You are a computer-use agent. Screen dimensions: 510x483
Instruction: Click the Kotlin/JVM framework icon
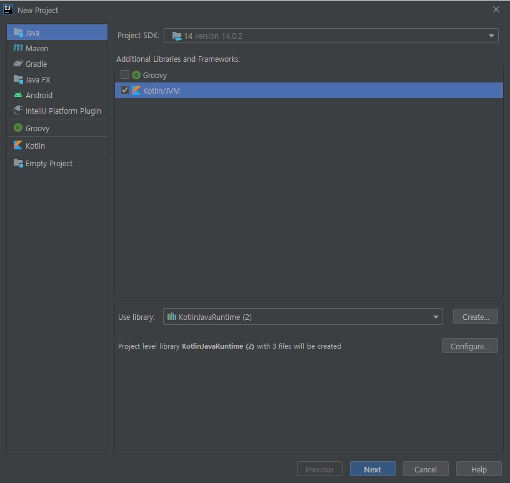click(136, 91)
